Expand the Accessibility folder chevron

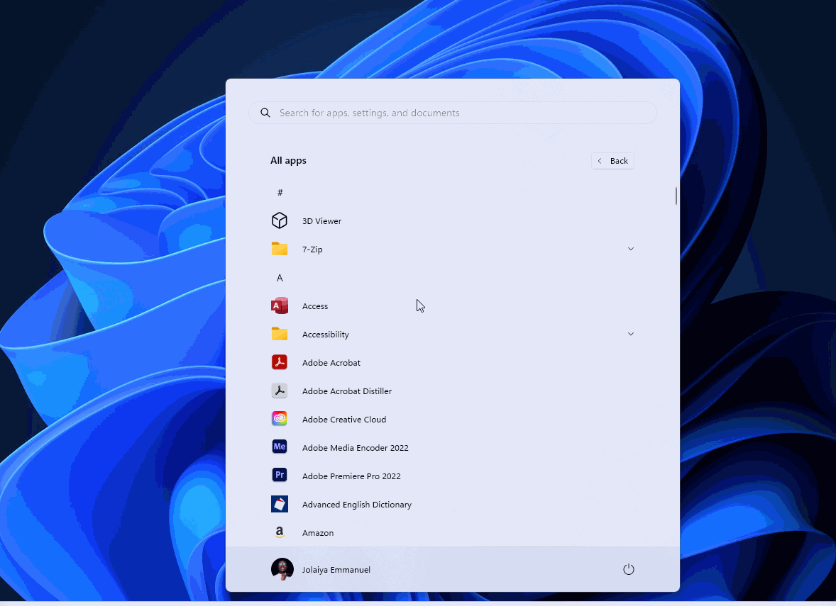[630, 335]
